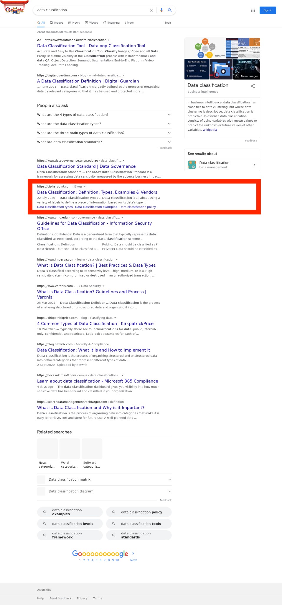
Task: Switch to the Videos tab
Action: (x=91, y=23)
